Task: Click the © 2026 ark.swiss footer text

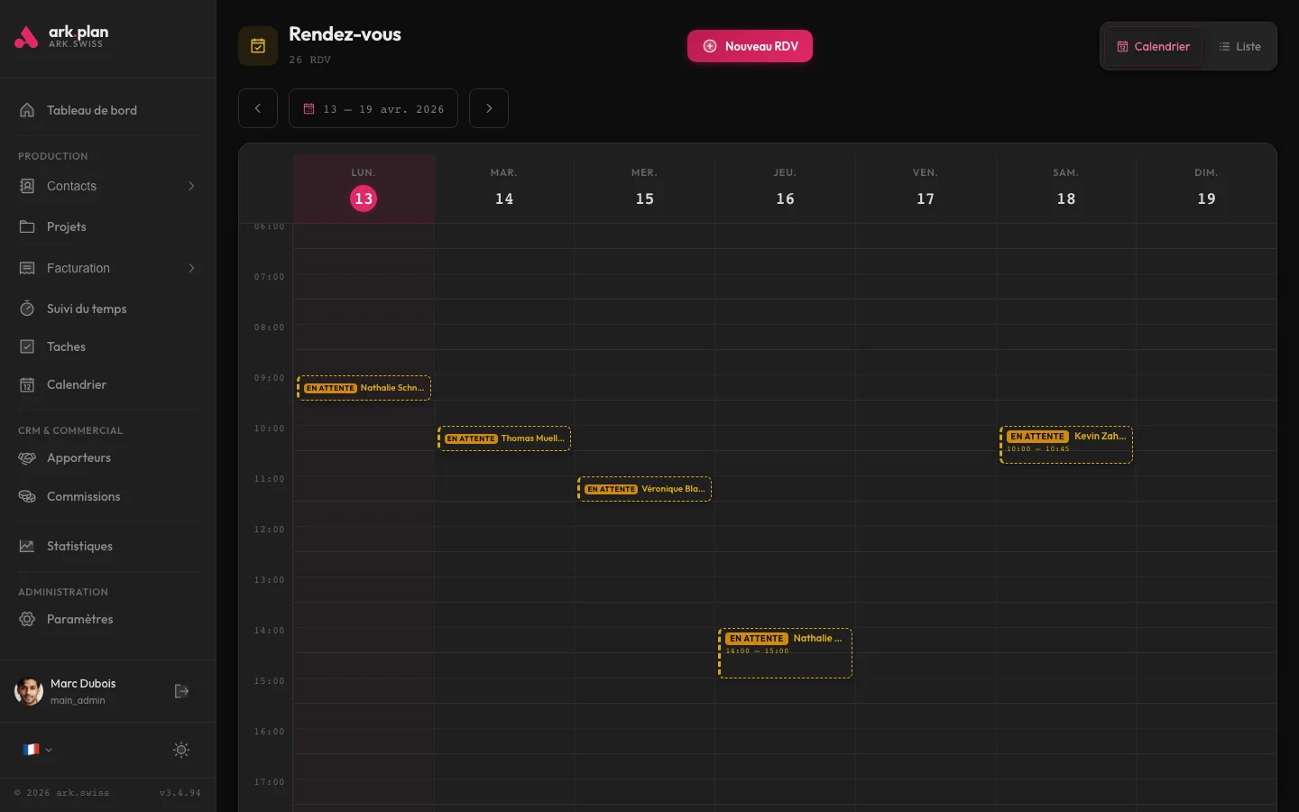Action: 61,793
